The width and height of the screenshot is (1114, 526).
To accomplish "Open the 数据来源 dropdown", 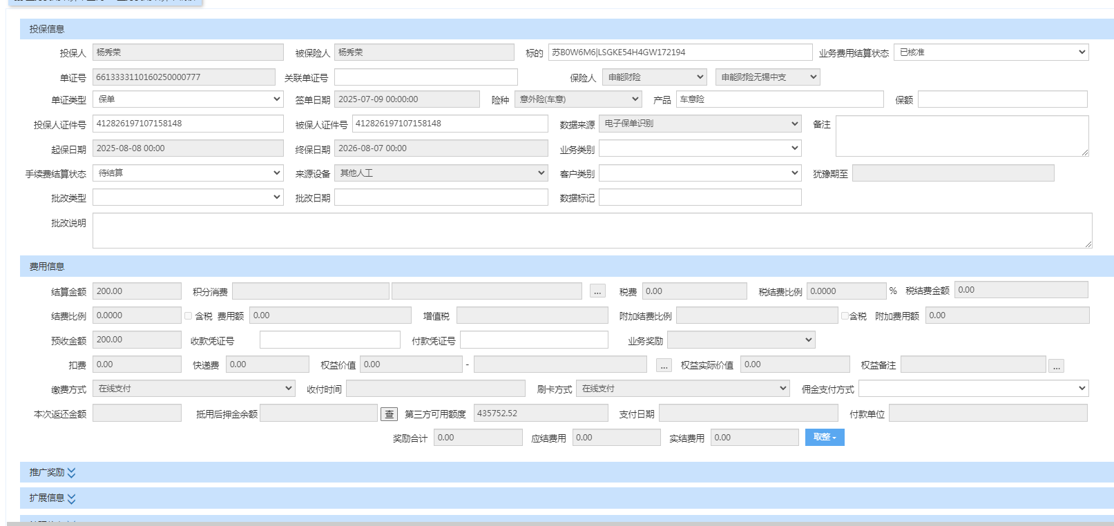I will (700, 124).
